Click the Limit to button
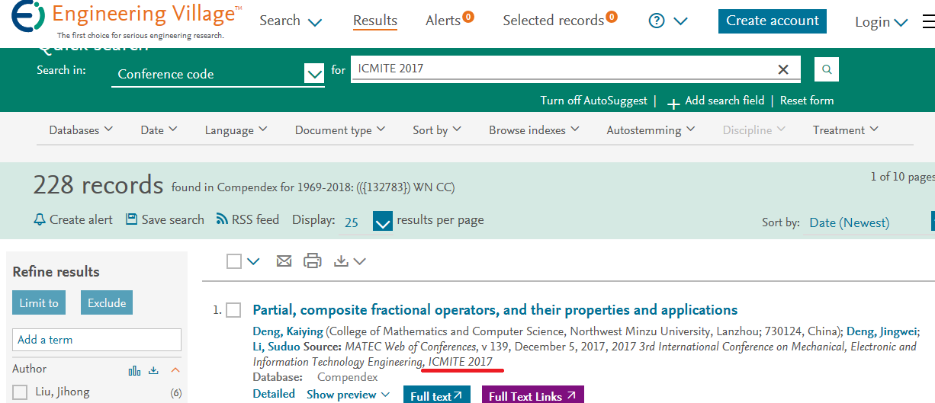The width and height of the screenshot is (935, 403). point(39,302)
